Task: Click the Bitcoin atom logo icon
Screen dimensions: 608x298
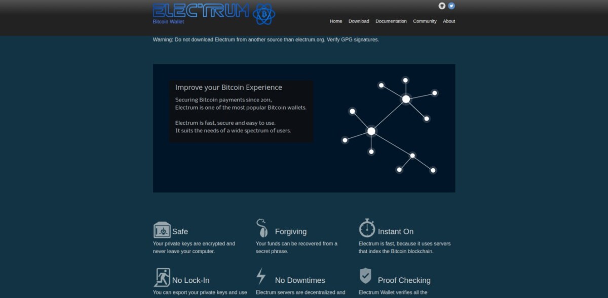Action: 263,14
